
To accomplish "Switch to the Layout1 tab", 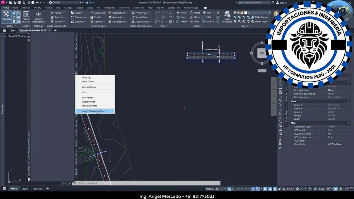I will 25,189.
